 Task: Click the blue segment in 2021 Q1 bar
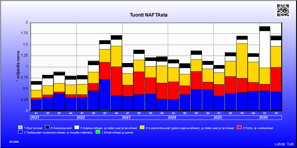[36, 105]
